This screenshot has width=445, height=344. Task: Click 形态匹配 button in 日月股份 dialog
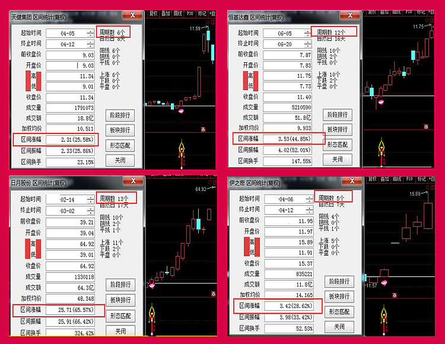[120, 316]
